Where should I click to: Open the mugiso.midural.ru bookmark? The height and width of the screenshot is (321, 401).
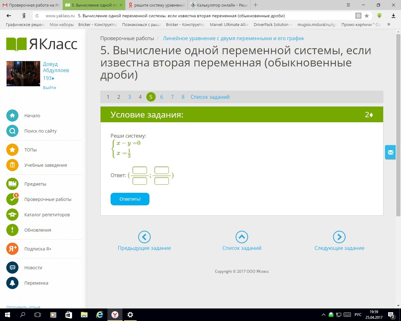pos(317,24)
